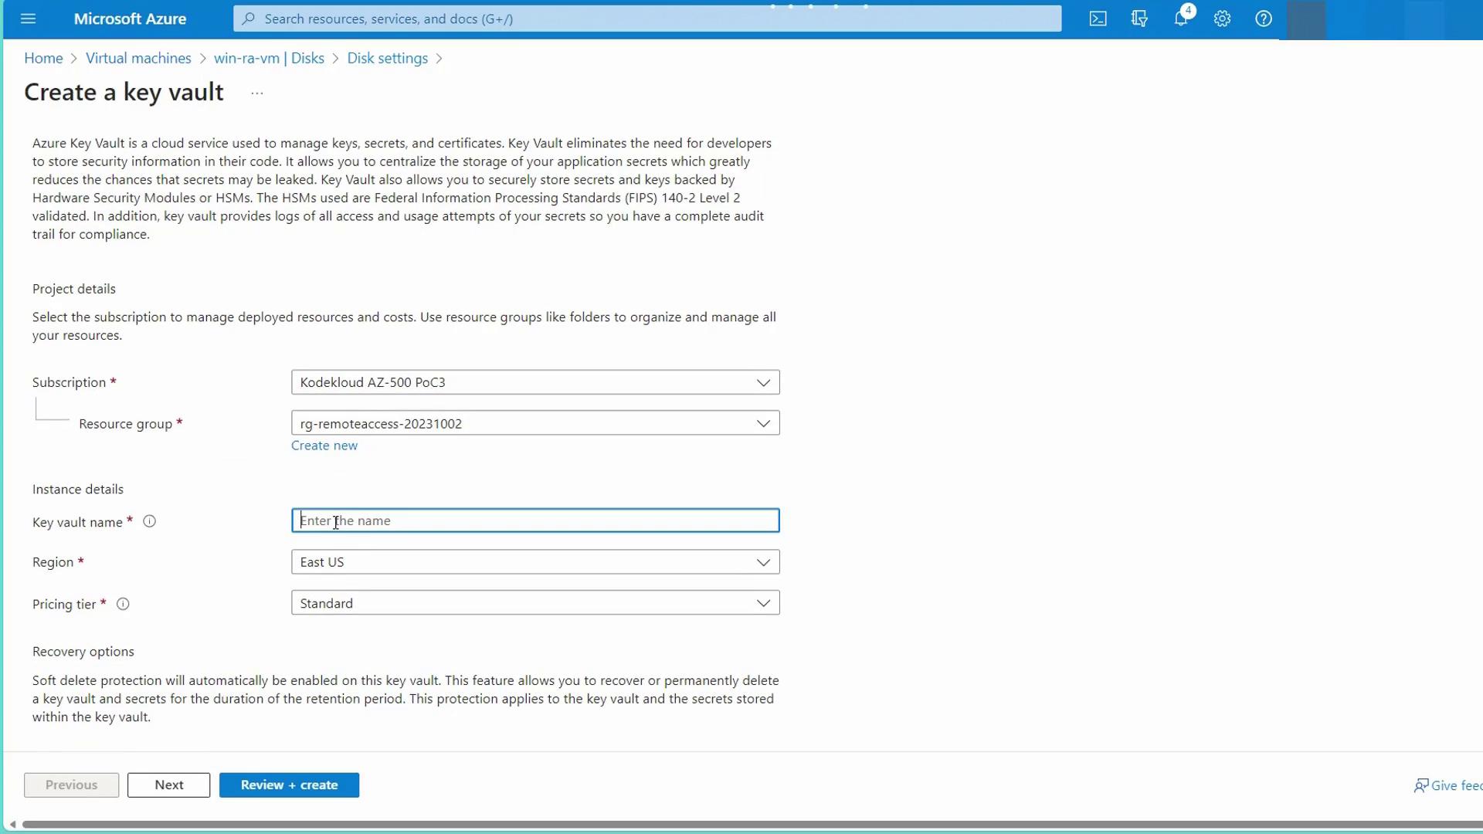Expand the Subscription dropdown
This screenshot has height=834, width=1483.
coord(534,382)
